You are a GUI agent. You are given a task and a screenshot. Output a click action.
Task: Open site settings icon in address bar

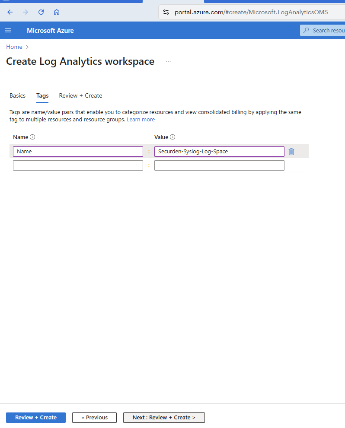point(166,12)
